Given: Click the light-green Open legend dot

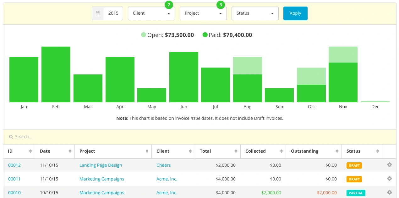Looking at the screenshot, I should tap(144, 35).
